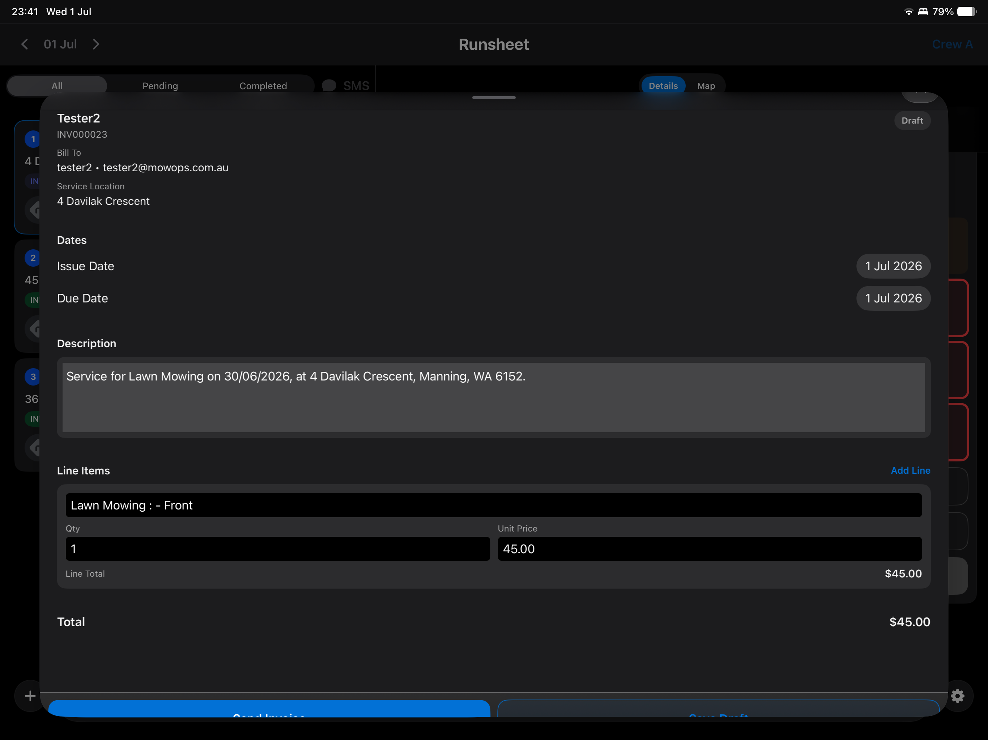
Task: Select runsheet job number 3 badge
Action: click(33, 376)
